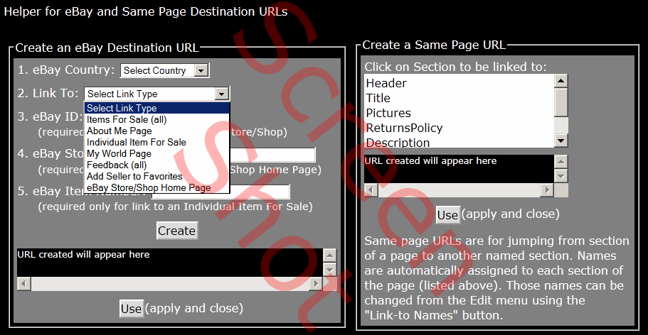Select Title in the section list
This screenshot has height=335, width=648.
[459, 98]
